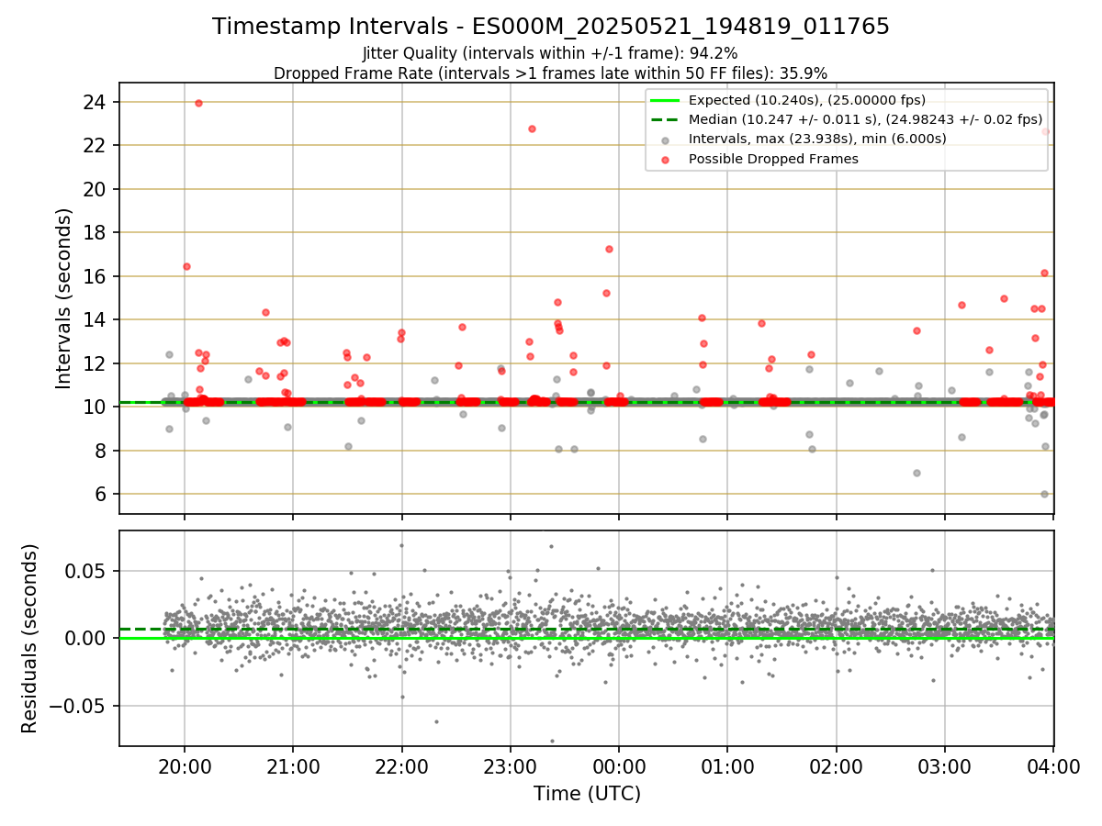The image size is (1102, 826).
Task: Click the Intervals max/min legend entry
Action: pos(817,139)
